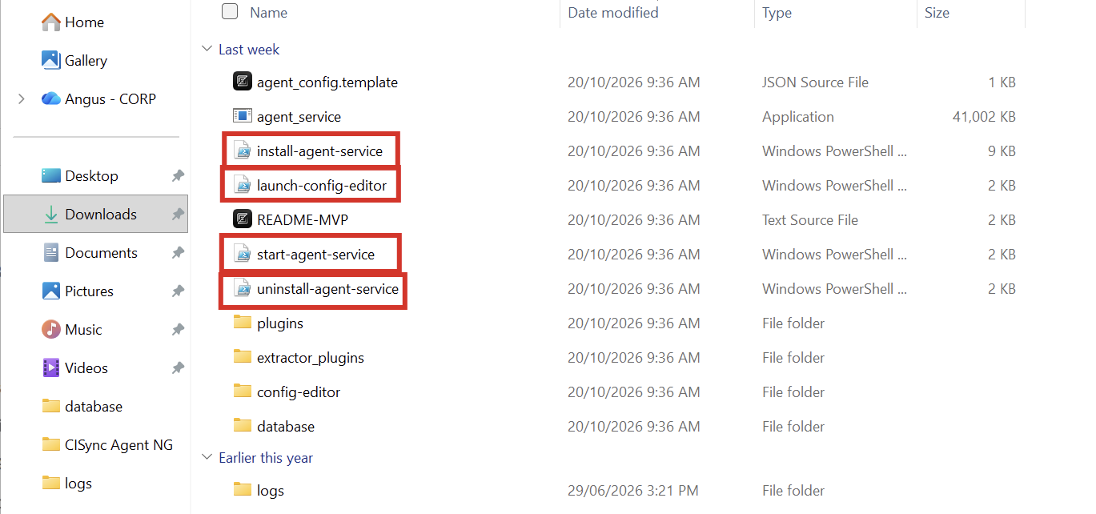Tick the select-all checkbox beside Name
Image resolution: width=1096 pixels, height=514 pixels.
click(x=230, y=11)
